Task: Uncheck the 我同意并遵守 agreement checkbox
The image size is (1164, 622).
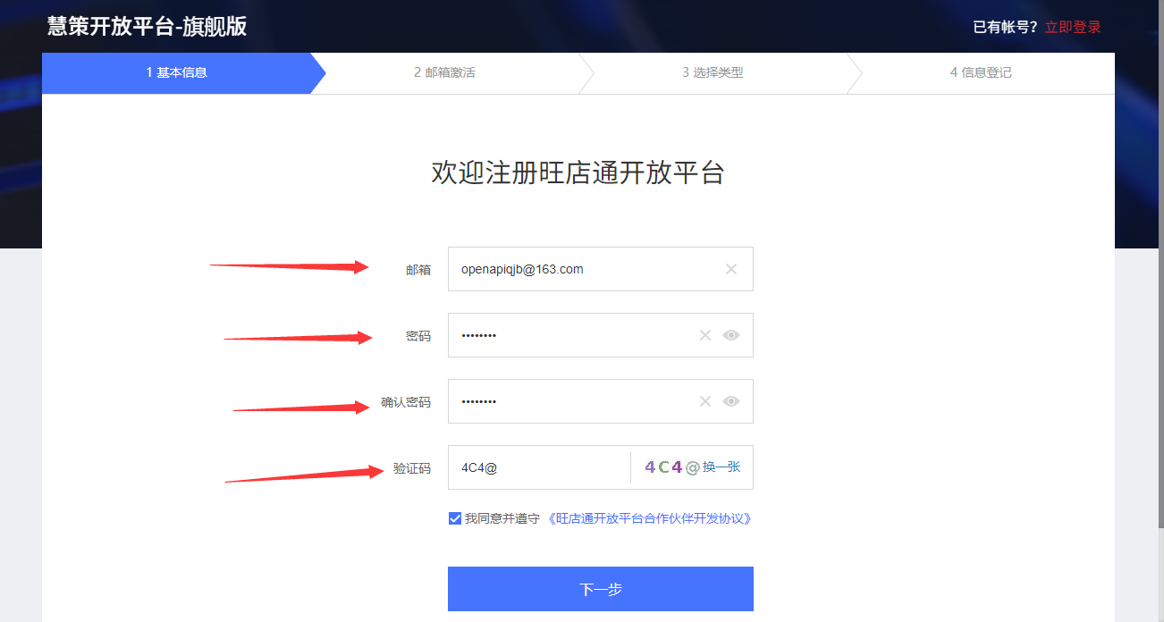Action: tap(455, 518)
